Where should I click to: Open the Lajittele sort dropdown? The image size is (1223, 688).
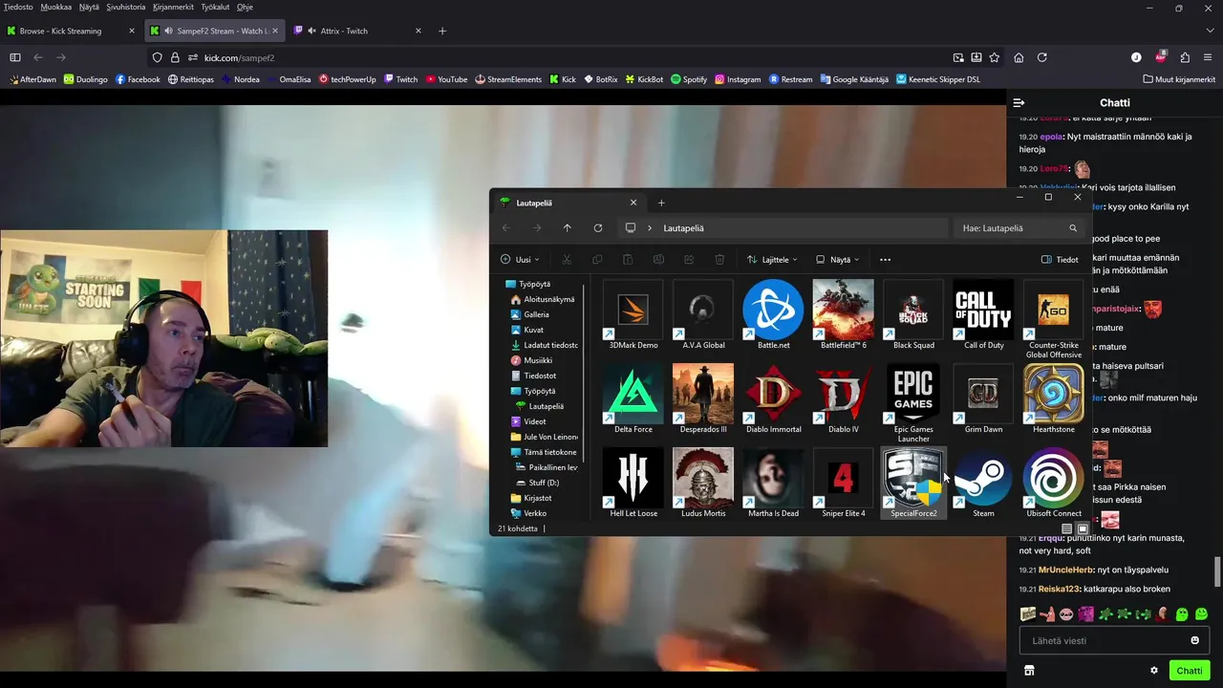click(772, 259)
